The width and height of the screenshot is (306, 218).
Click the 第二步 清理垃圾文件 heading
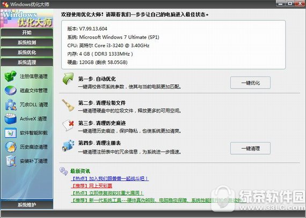102,103
